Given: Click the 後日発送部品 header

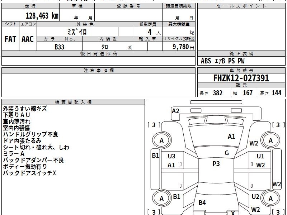Looking at the screenshot, I should tap(98, 53).
